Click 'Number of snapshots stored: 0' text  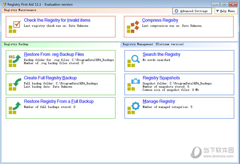point(166,87)
